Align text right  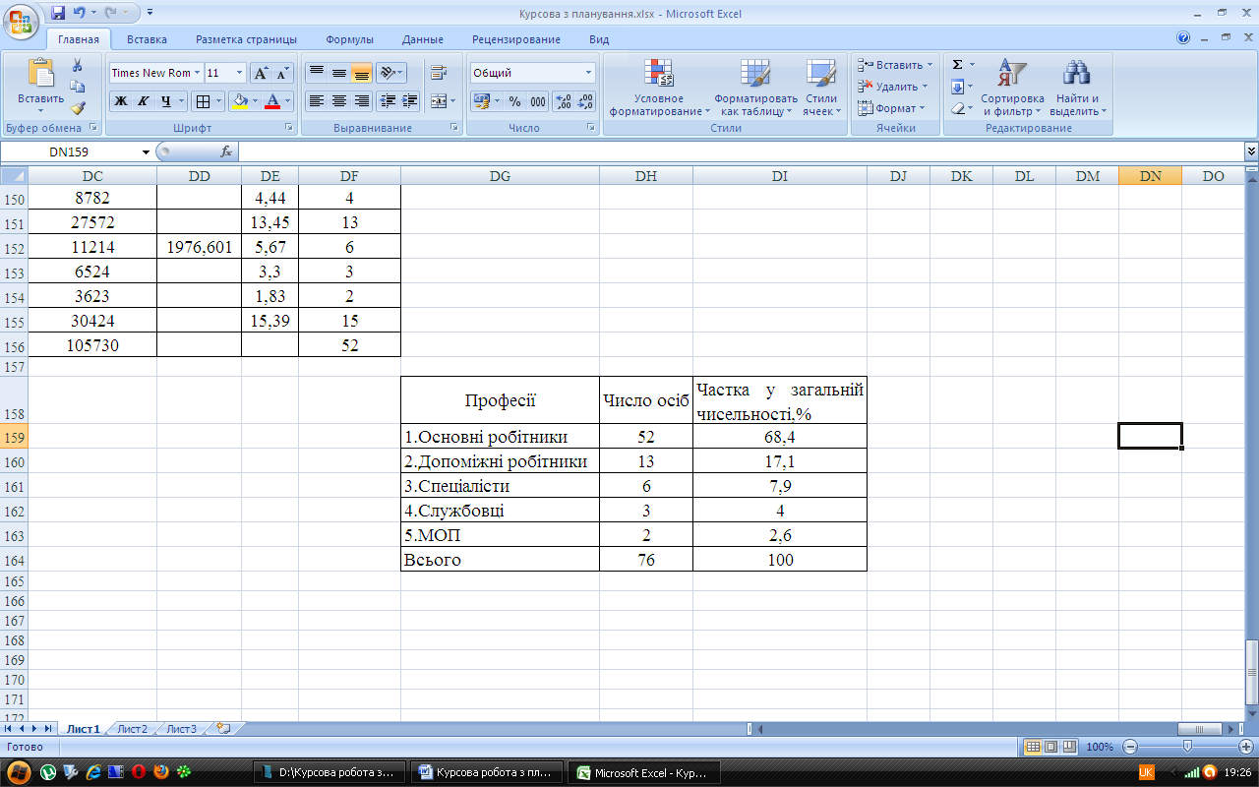coord(361,100)
